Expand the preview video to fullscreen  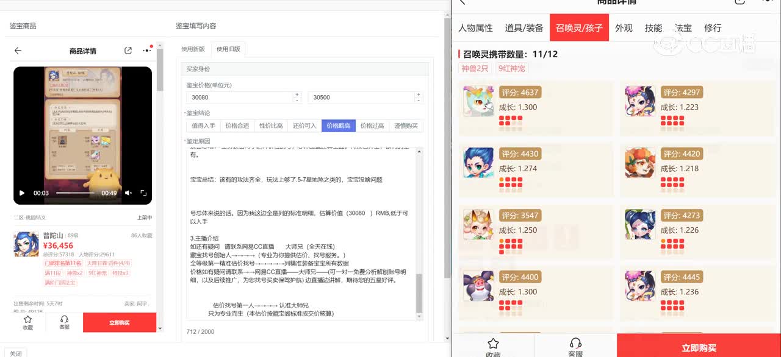pyautogui.click(x=143, y=193)
